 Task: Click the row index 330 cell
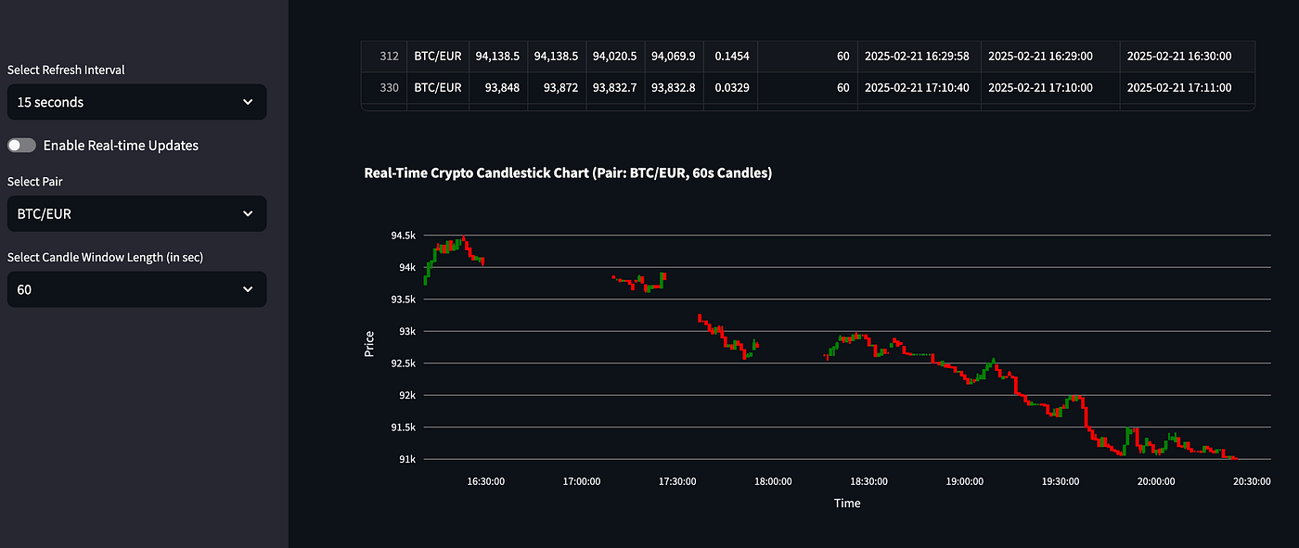tap(383, 88)
